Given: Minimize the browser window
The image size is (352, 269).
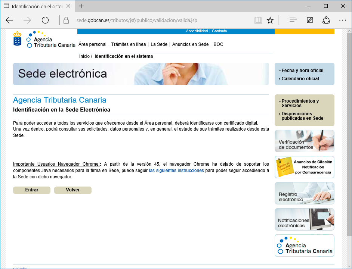Looking at the screenshot, I should pyautogui.click(x=309, y=6).
